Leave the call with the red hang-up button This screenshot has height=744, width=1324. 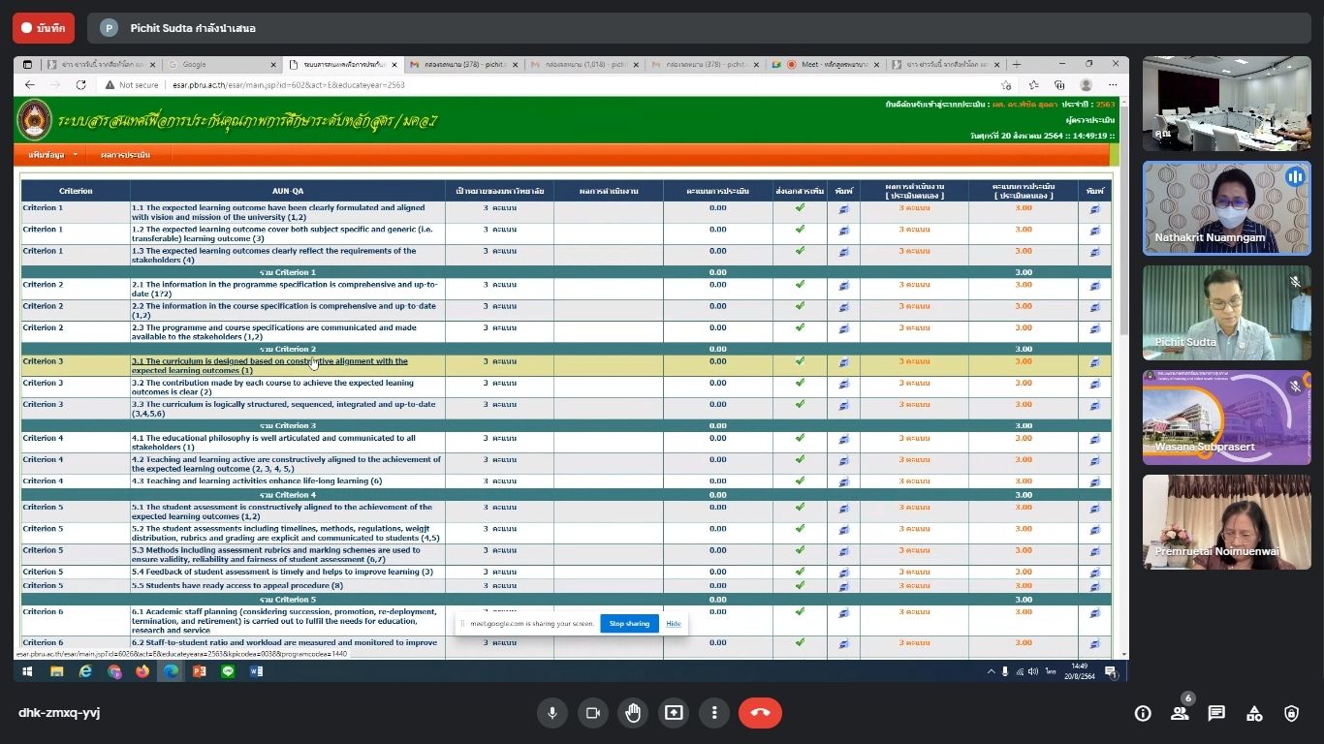pyautogui.click(x=760, y=713)
